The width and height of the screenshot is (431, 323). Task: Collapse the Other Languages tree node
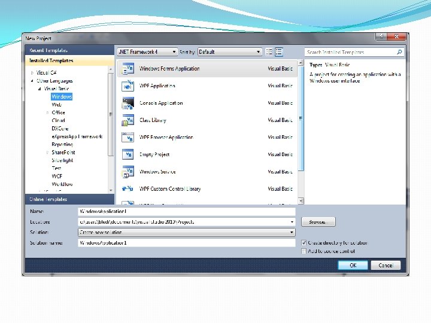coord(32,81)
